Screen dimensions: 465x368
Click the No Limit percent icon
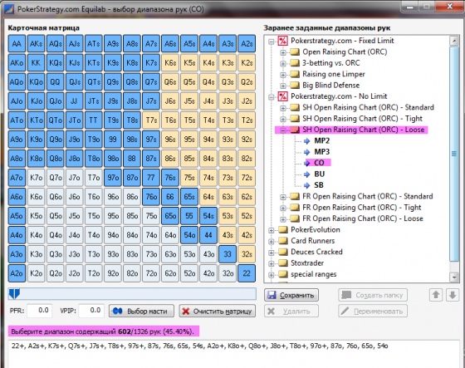[x=282, y=96]
